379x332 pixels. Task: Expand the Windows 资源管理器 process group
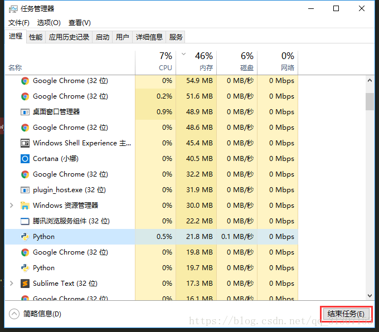tap(11, 206)
